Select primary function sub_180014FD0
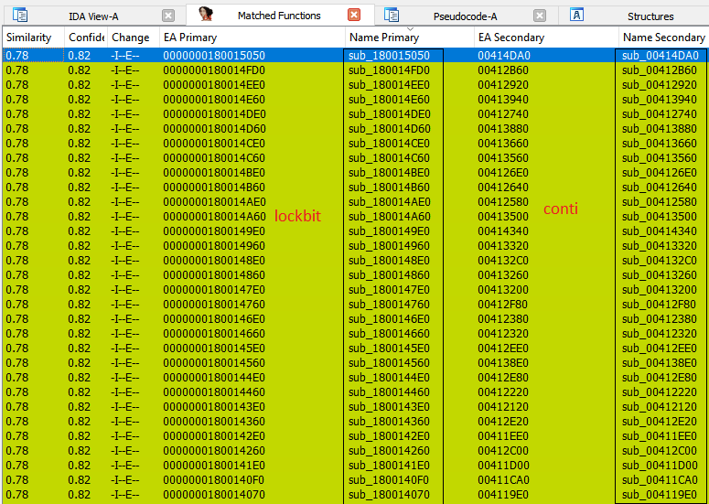The image size is (709, 504). tap(390, 70)
